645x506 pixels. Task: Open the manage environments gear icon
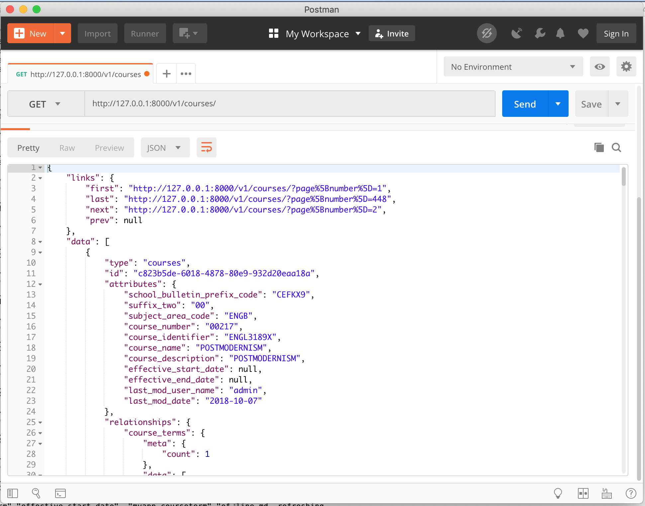(x=626, y=67)
